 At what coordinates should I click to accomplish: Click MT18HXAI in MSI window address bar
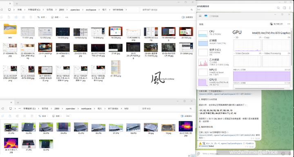click(113, 109)
